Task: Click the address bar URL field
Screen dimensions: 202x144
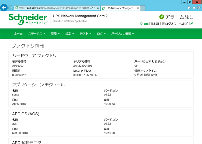Action: [54, 8]
